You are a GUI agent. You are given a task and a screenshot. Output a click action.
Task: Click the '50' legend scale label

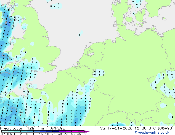[x=85, y=134]
